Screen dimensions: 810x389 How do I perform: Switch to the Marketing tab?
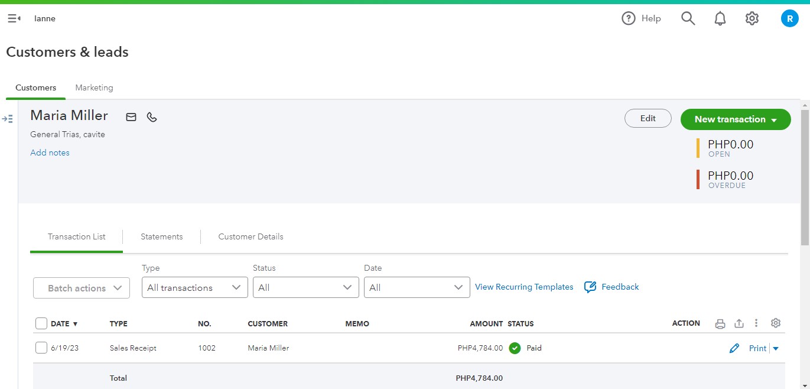click(x=94, y=87)
